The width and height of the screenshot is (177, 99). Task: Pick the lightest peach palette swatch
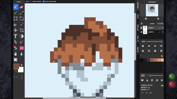coord(162,60)
